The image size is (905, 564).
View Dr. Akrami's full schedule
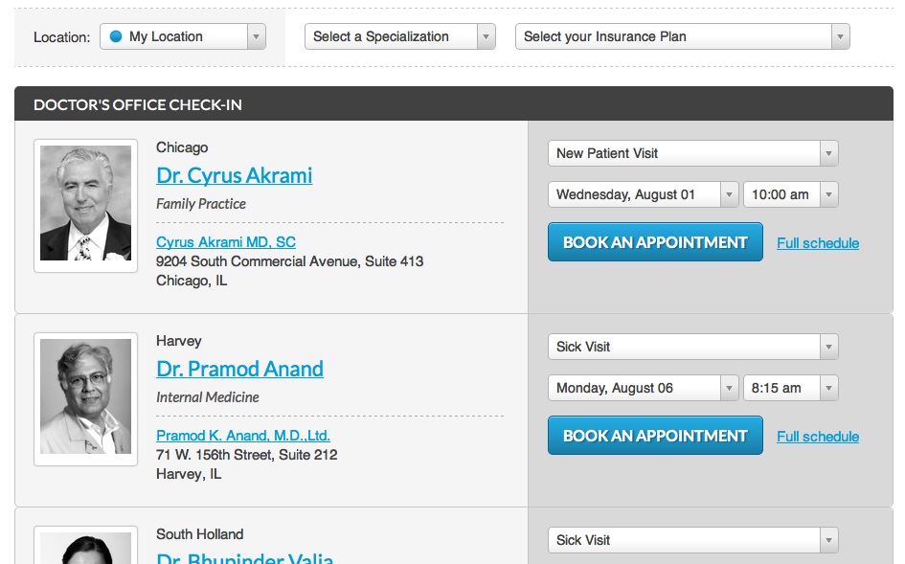click(817, 243)
